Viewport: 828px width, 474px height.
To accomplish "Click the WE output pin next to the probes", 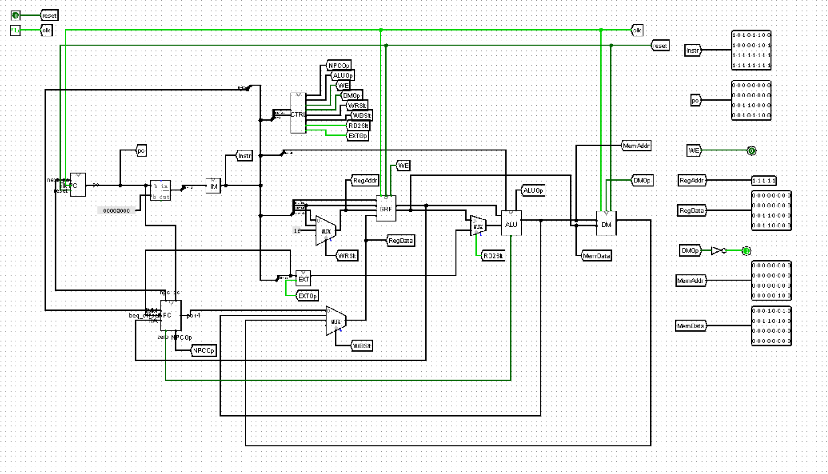I will pyautogui.click(x=751, y=151).
